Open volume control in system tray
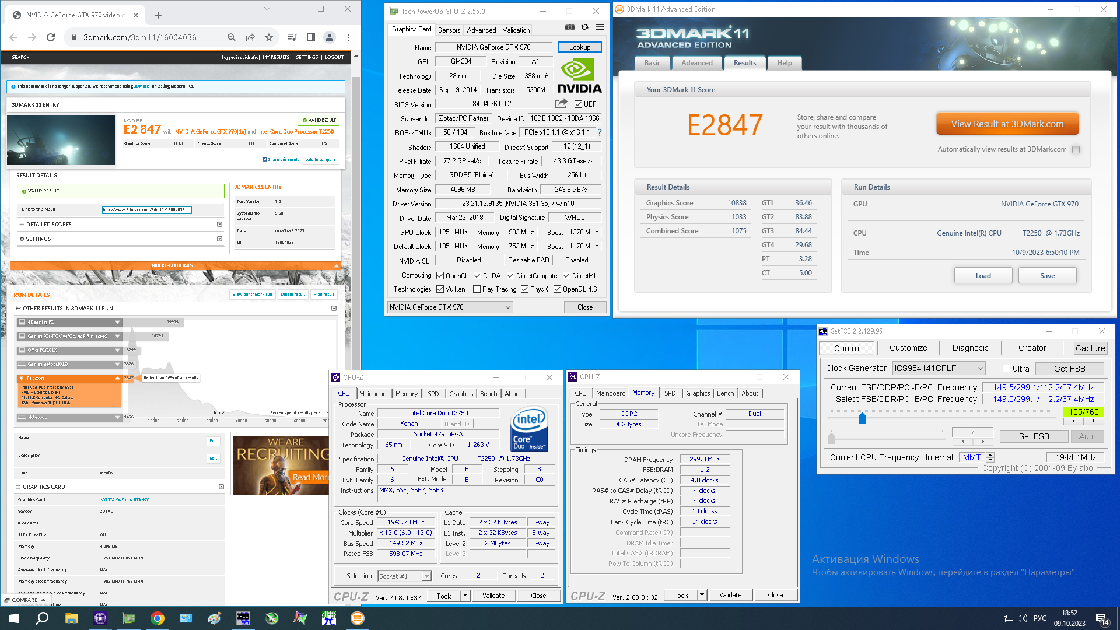1120x630 pixels. 1022,618
